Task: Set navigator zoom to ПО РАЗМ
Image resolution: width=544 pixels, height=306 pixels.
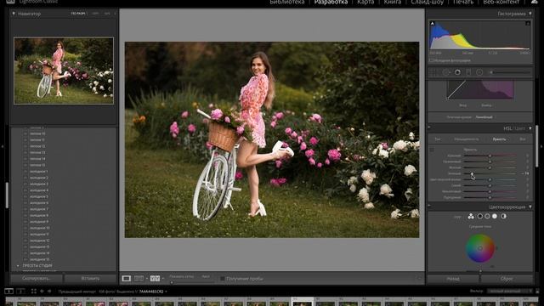Action: (x=78, y=14)
